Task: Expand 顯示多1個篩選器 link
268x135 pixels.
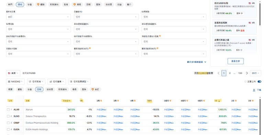Action: click(x=197, y=62)
